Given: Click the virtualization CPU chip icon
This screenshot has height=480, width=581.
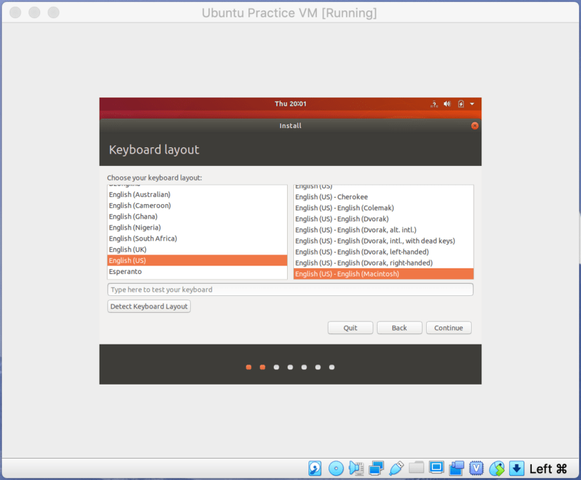Looking at the screenshot, I should (477, 468).
